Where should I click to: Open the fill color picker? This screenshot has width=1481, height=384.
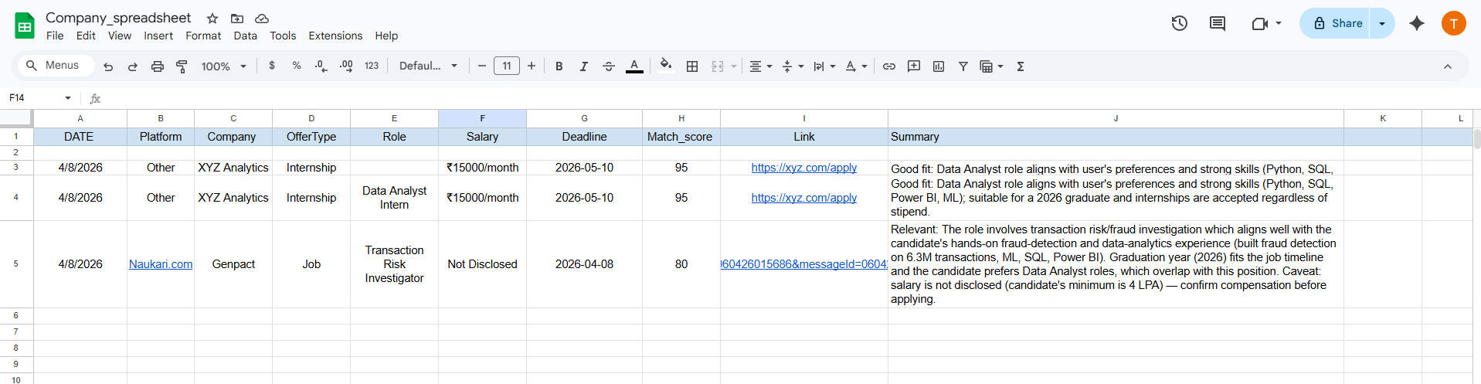(x=665, y=66)
